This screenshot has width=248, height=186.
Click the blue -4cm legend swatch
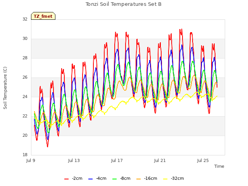90,179
